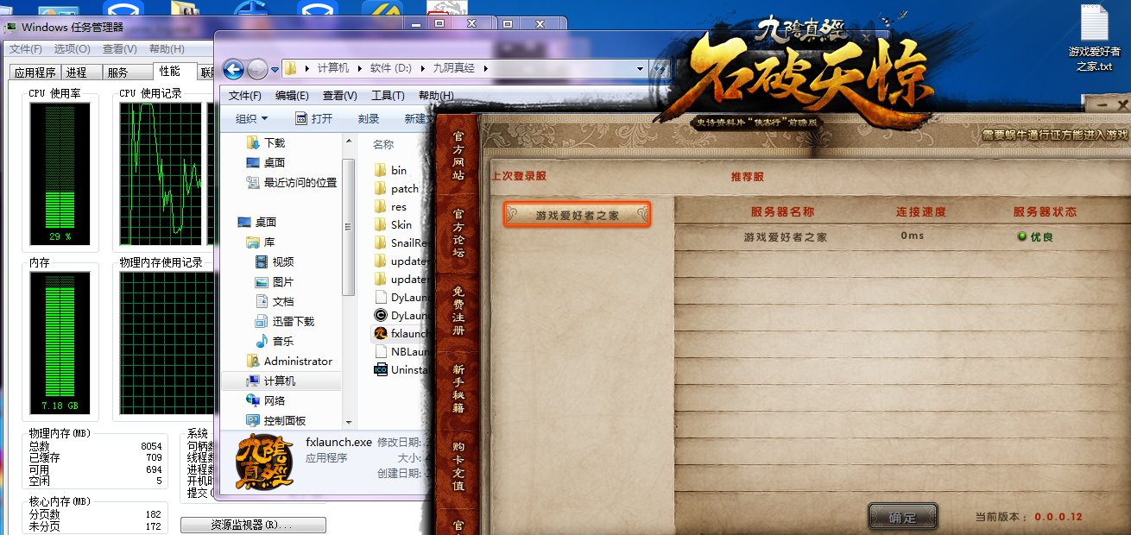
Task: Click the 确定 button in launcher
Action: (x=903, y=517)
